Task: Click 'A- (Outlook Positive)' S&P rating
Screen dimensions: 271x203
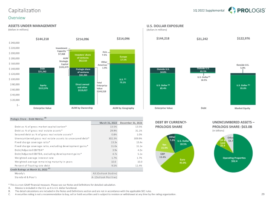Action: 104,177
